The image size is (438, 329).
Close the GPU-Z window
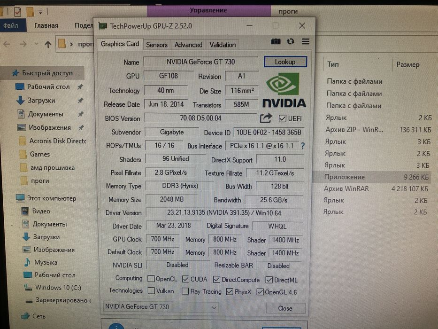pos(302,26)
